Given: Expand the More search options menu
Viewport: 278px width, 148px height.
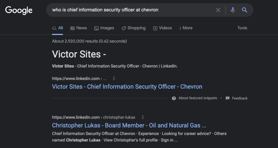Looking at the screenshot, I should (186, 28).
